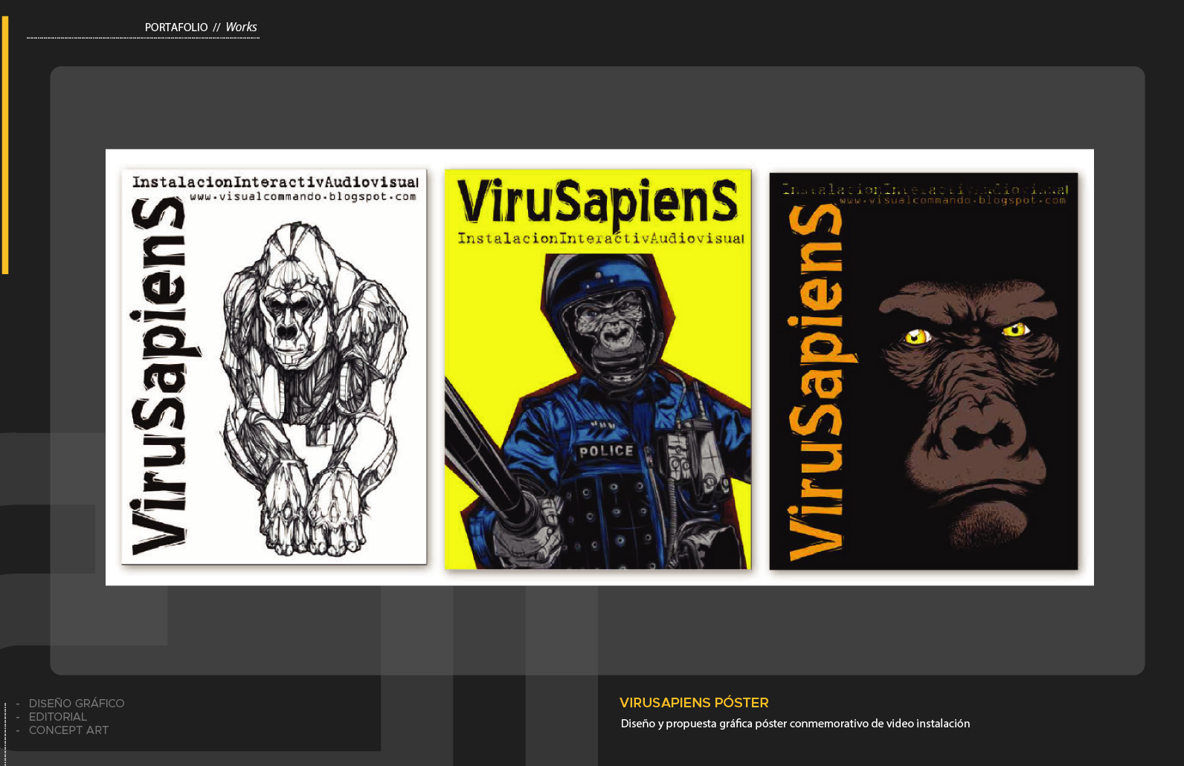Viewport: 1184px width, 766px height.
Task: Open visualcommando.blogspot.com link on white poster
Action: point(303,197)
